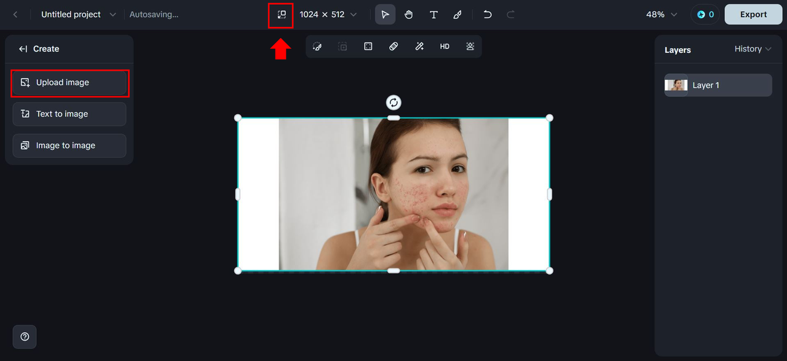Screen dimensions: 787x361
Task: Click the Layer 1 thumbnail
Action: pyautogui.click(x=676, y=85)
